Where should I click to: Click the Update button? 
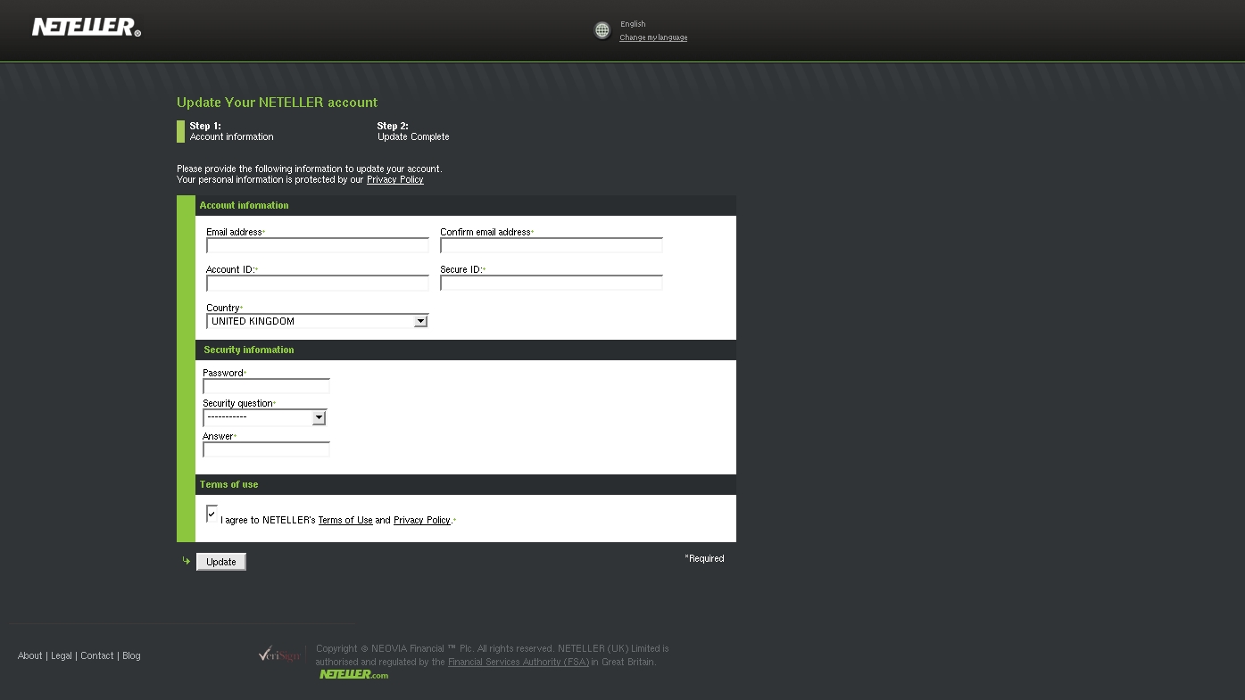tap(221, 562)
